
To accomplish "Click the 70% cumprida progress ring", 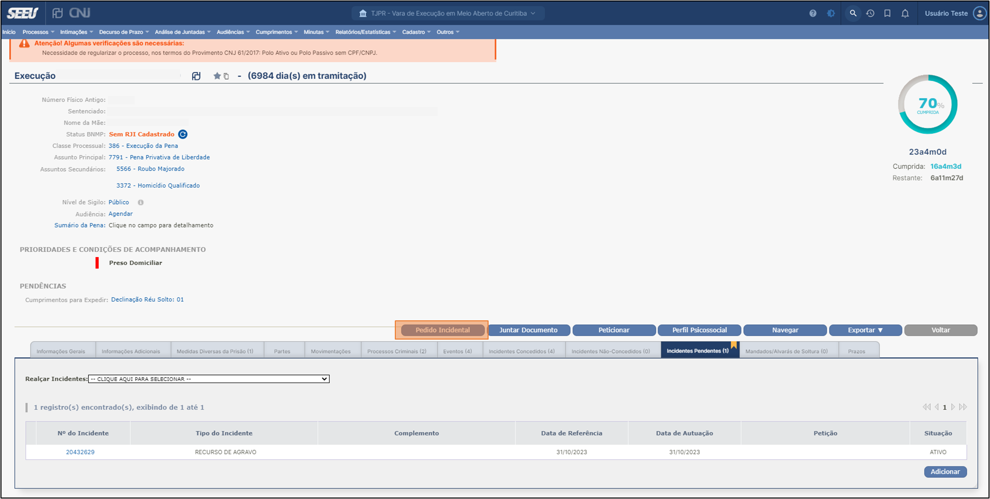I will pos(928,104).
